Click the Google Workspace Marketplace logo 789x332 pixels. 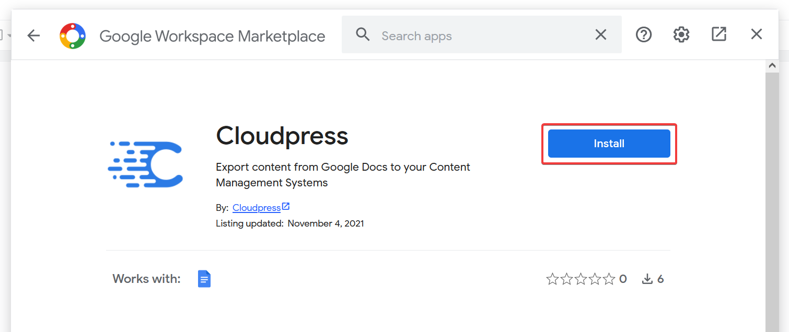pyautogui.click(x=73, y=36)
